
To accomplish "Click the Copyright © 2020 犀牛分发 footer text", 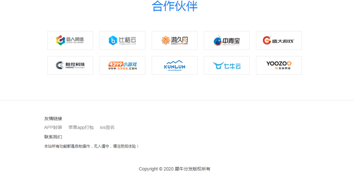I will (x=175, y=169).
